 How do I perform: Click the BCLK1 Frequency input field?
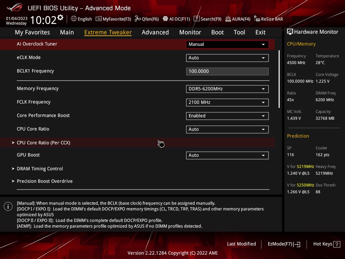tap(227, 71)
